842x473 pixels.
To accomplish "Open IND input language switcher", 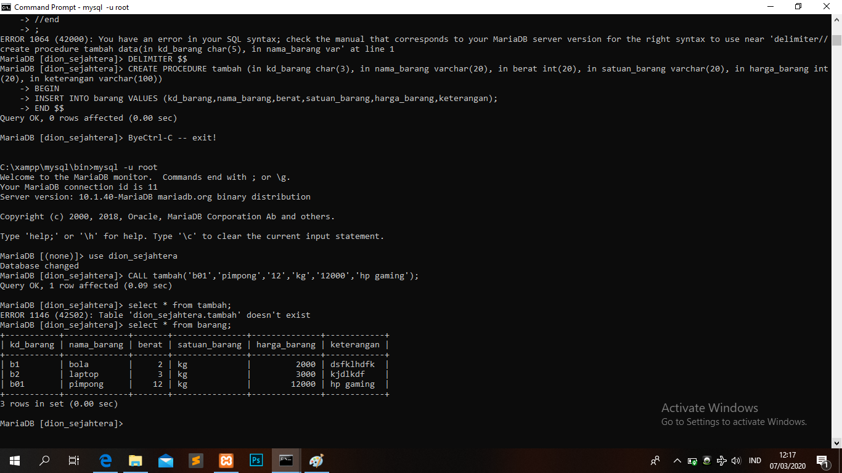I will point(755,461).
